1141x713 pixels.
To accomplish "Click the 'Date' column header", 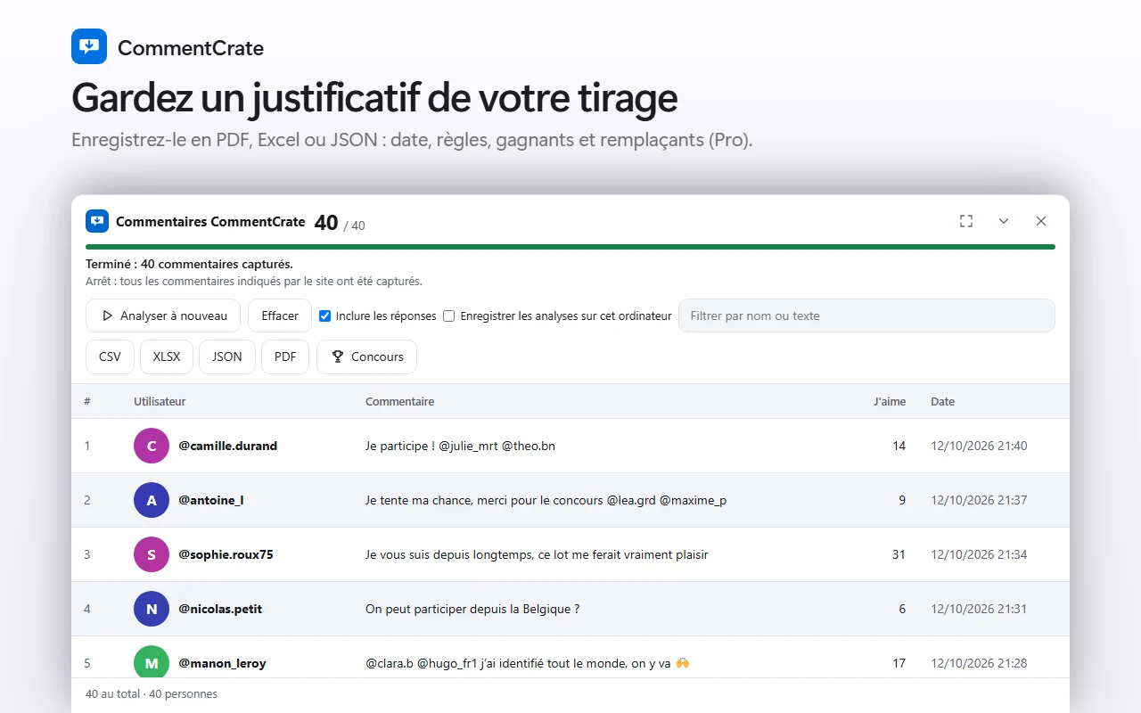I will pos(942,402).
